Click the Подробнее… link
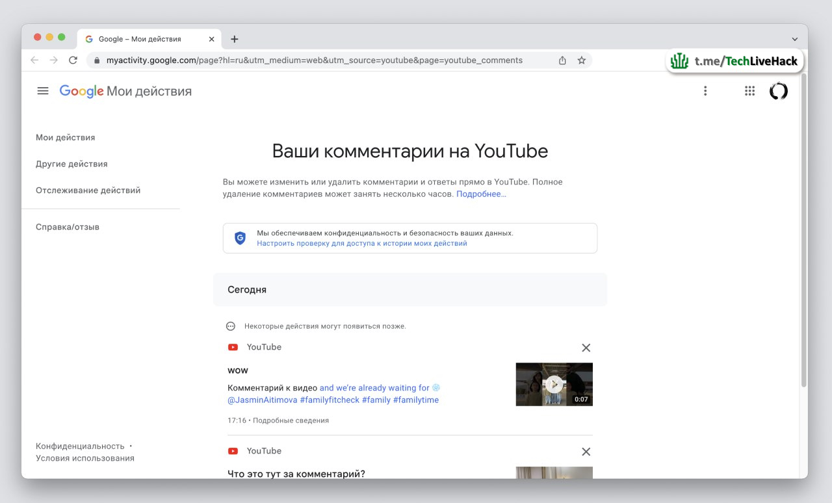 481,194
